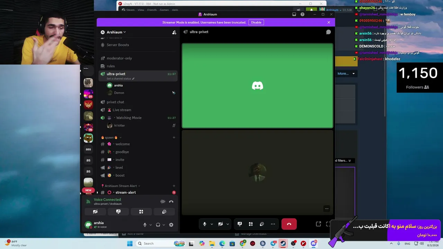
Task: Open the goodbye text channel
Action: pos(138,152)
